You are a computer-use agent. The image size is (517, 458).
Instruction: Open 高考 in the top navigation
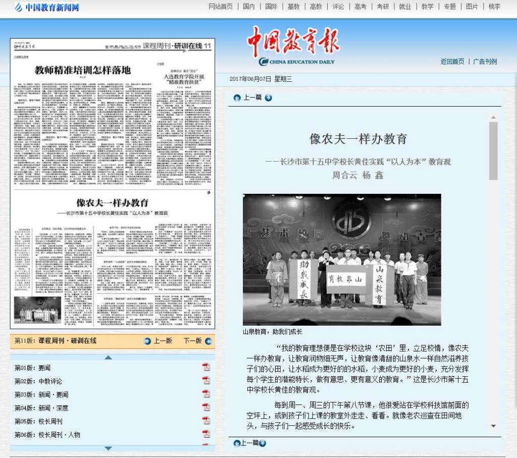pos(360,7)
